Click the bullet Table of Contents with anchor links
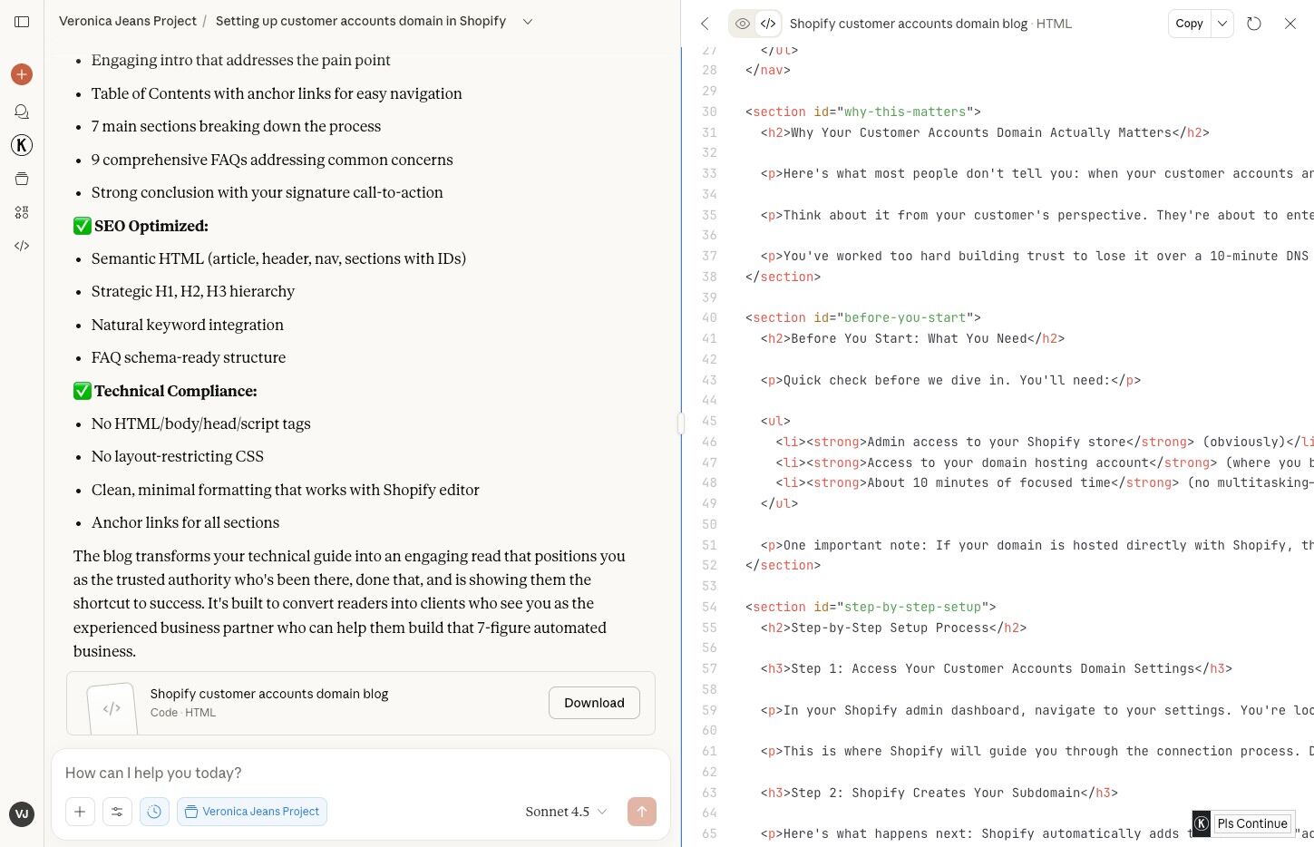 pyautogui.click(x=277, y=93)
